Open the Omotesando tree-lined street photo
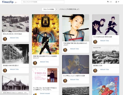This screenshot has width=123, height=95. pyautogui.click(x=15, y=54)
